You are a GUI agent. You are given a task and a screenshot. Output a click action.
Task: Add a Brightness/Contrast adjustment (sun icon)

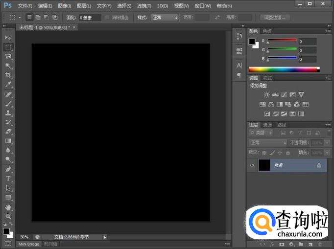pyautogui.click(x=266, y=94)
